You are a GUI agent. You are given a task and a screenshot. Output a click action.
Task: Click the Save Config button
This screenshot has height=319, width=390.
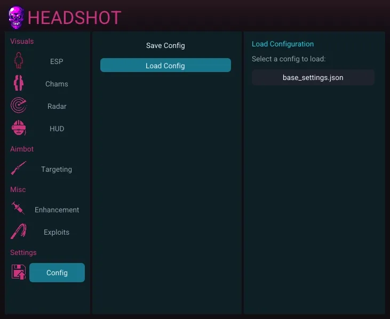pos(165,45)
